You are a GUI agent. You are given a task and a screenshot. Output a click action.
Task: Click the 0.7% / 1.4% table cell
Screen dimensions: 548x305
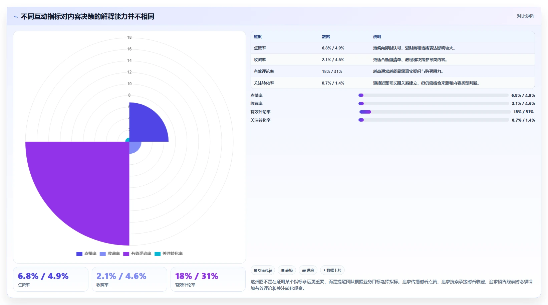(333, 83)
